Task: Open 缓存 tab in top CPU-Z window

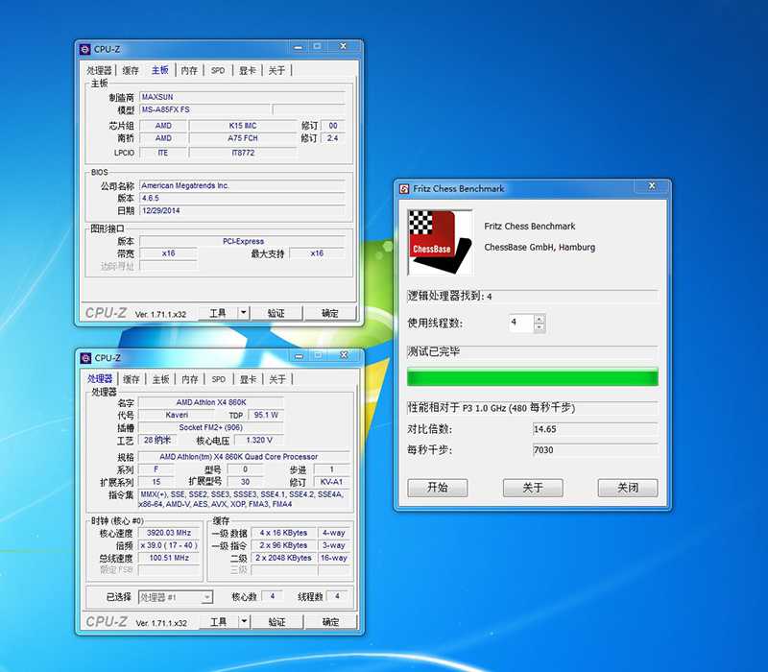Action: click(131, 70)
